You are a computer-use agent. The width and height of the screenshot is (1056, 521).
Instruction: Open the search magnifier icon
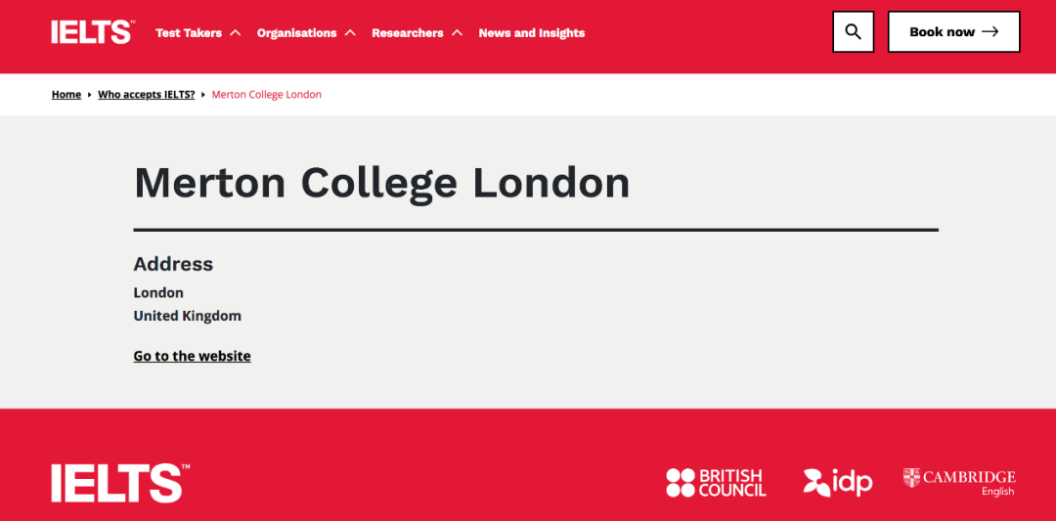click(x=854, y=31)
